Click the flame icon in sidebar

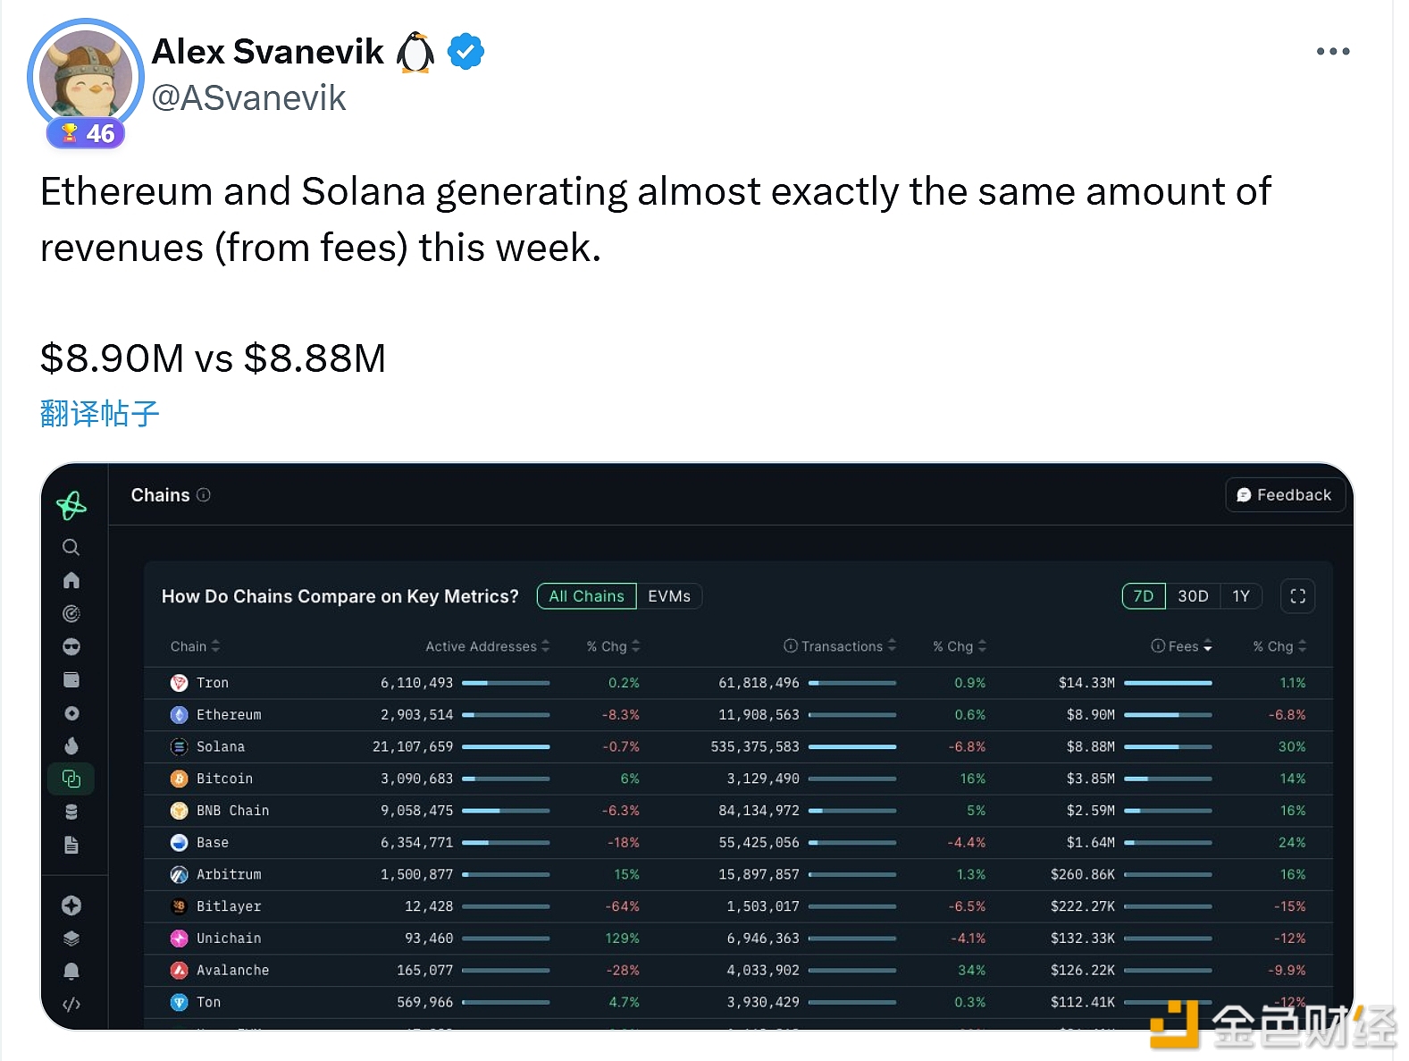(x=71, y=745)
